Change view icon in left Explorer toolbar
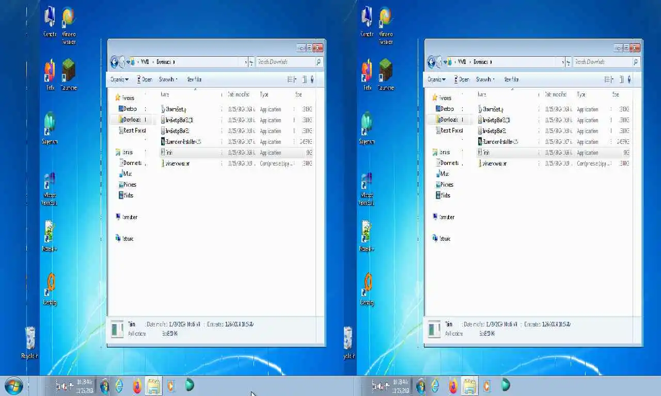The width and height of the screenshot is (661, 396). [290, 79]
